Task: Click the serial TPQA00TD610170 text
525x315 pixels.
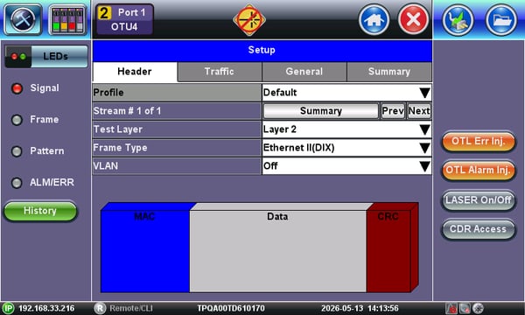Action: [x=231, y=308]
